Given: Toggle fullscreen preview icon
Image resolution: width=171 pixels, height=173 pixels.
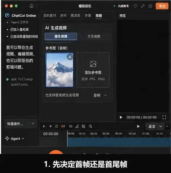Looking at the screenshot, I should coord(164,117).
